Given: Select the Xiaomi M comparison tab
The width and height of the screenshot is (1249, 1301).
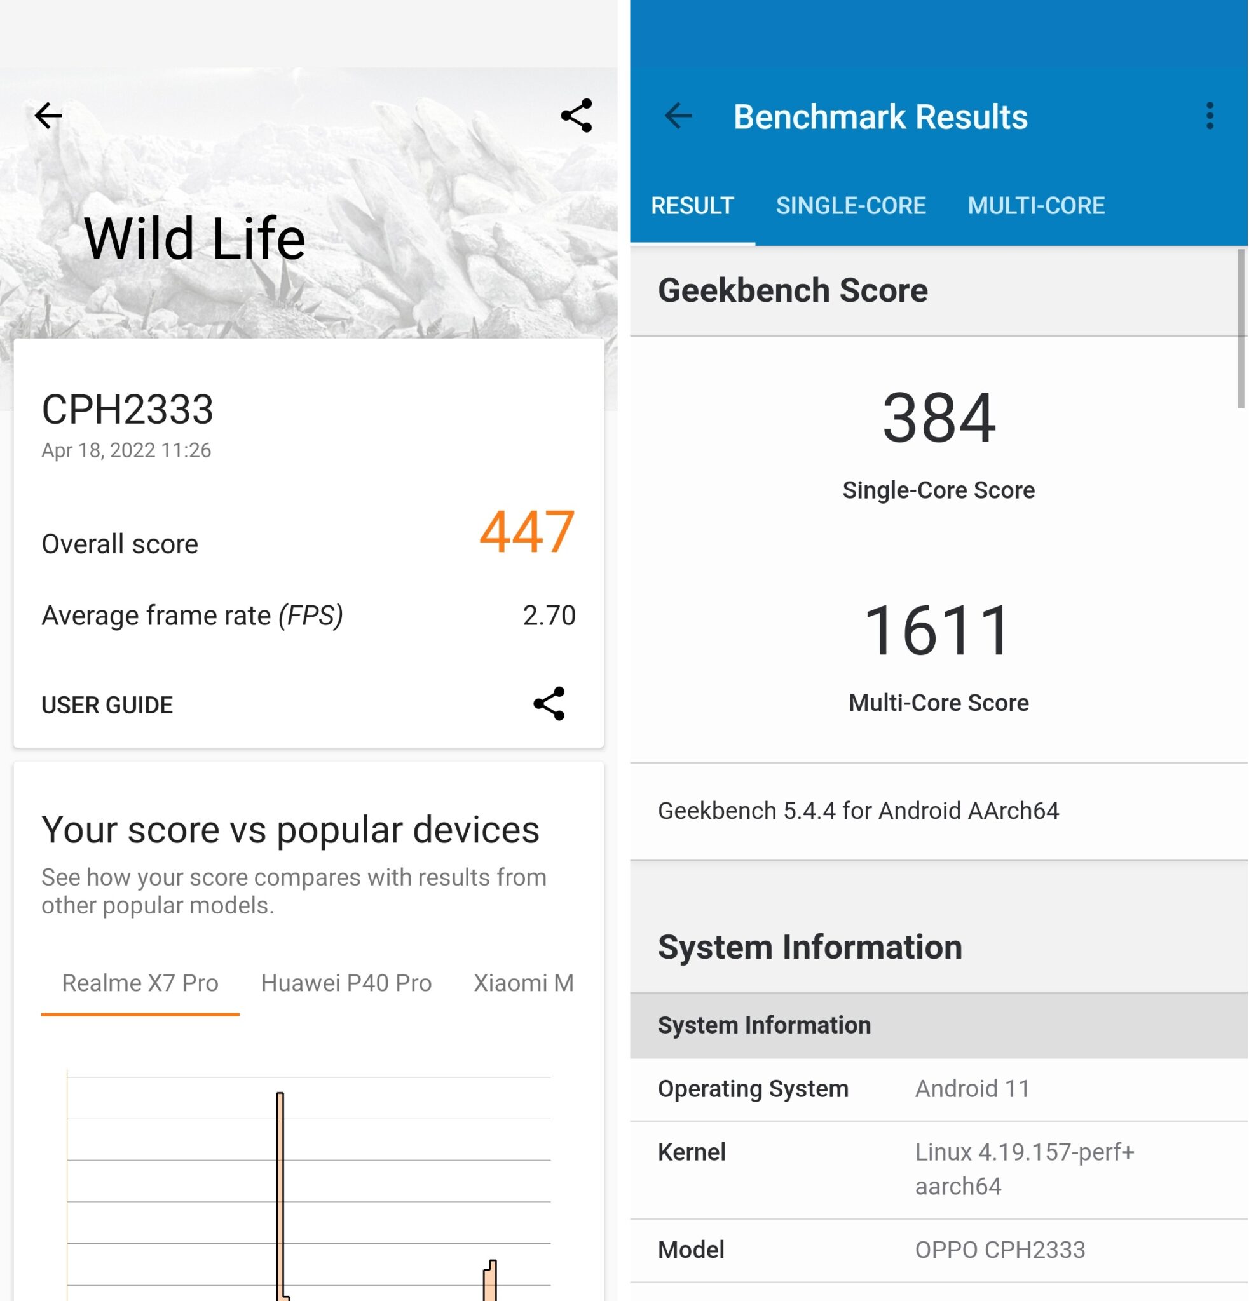Looking at the screenshot, I should pos(523,983).
